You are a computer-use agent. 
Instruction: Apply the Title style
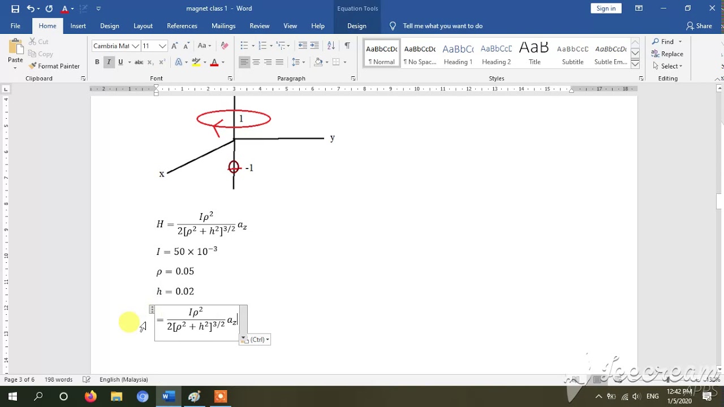(535, 54)
